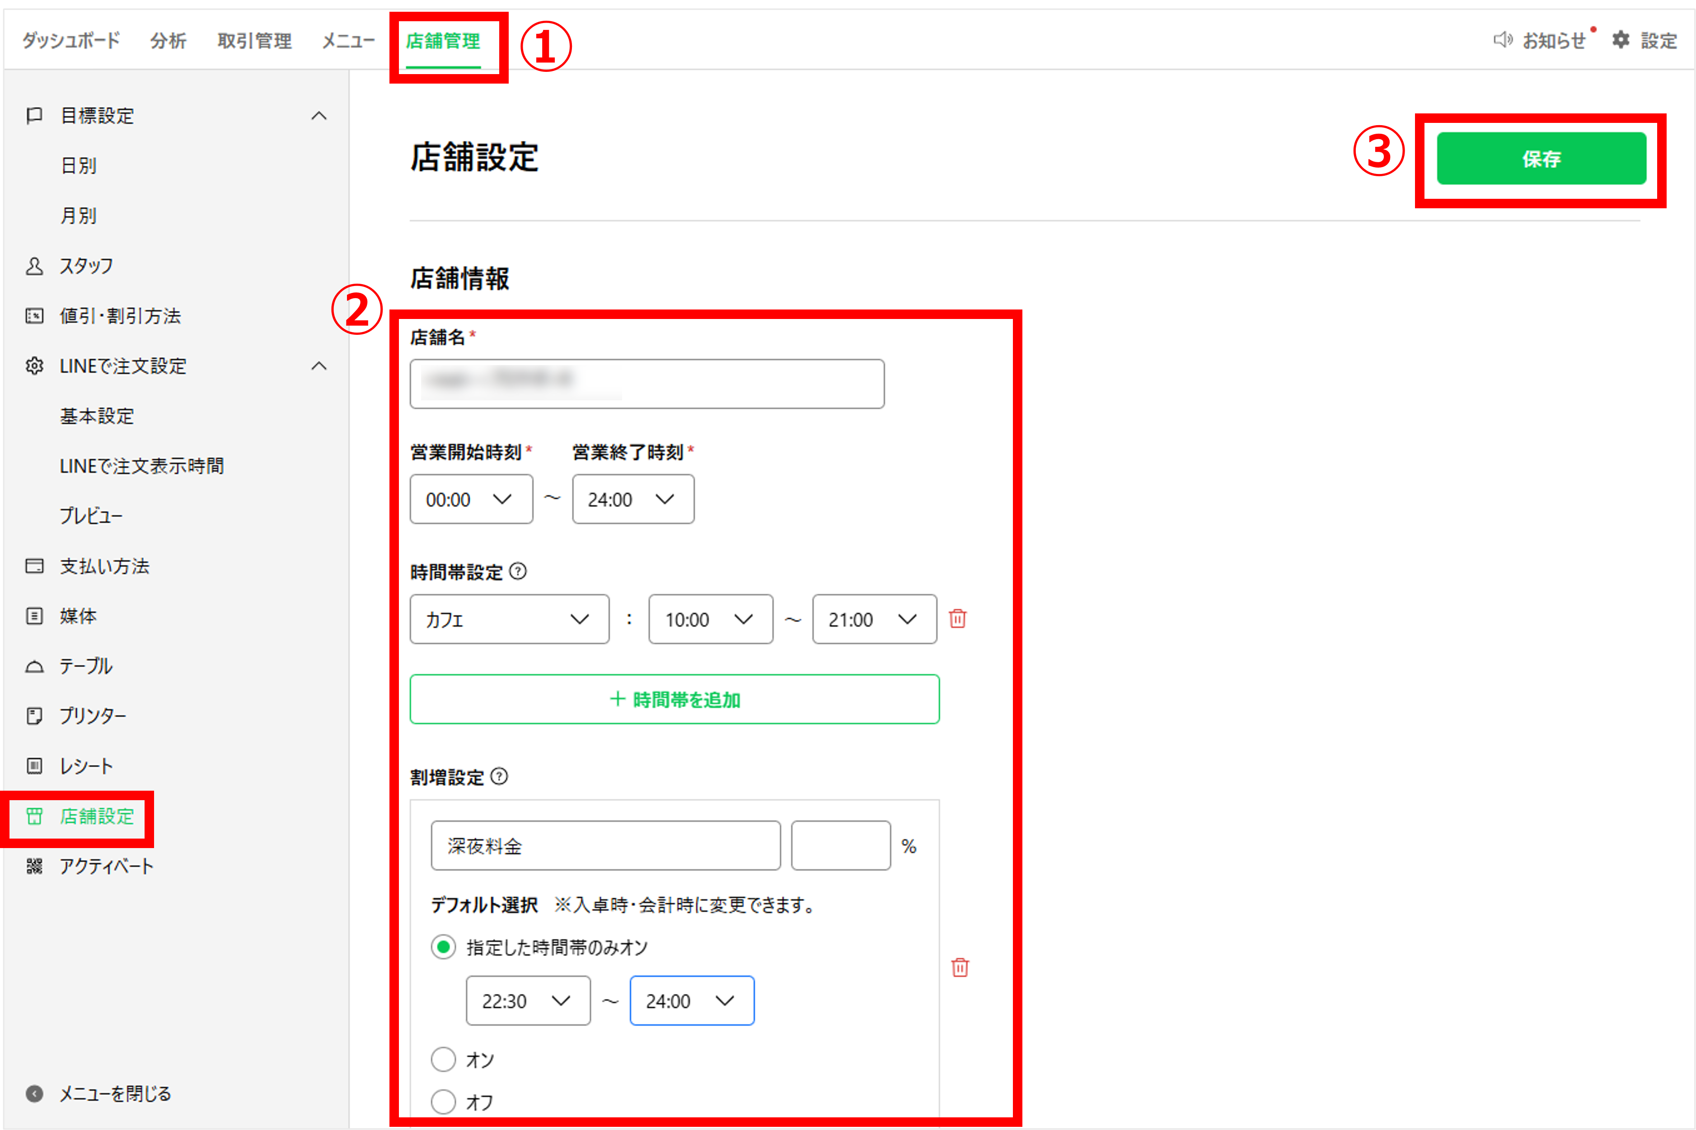
Task: Open the カフェ time slot name dropdown
Action: click(509, 619)
